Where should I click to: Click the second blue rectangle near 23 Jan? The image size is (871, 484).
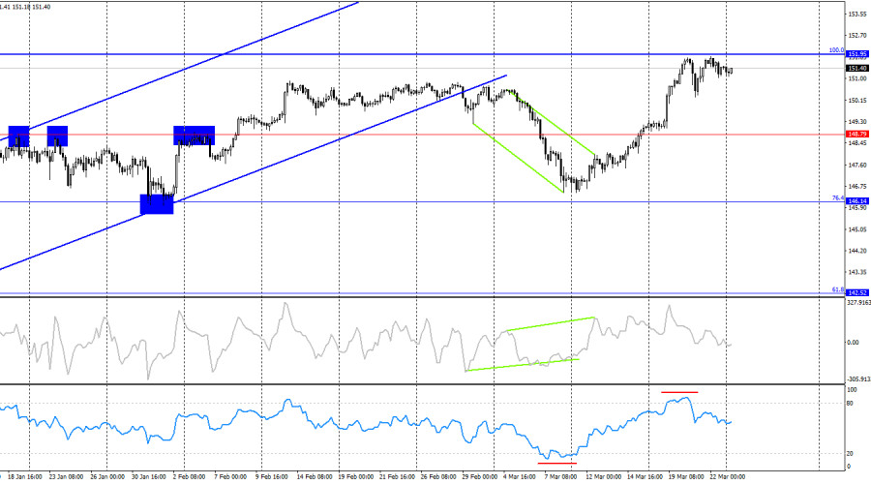coord(57,136)
